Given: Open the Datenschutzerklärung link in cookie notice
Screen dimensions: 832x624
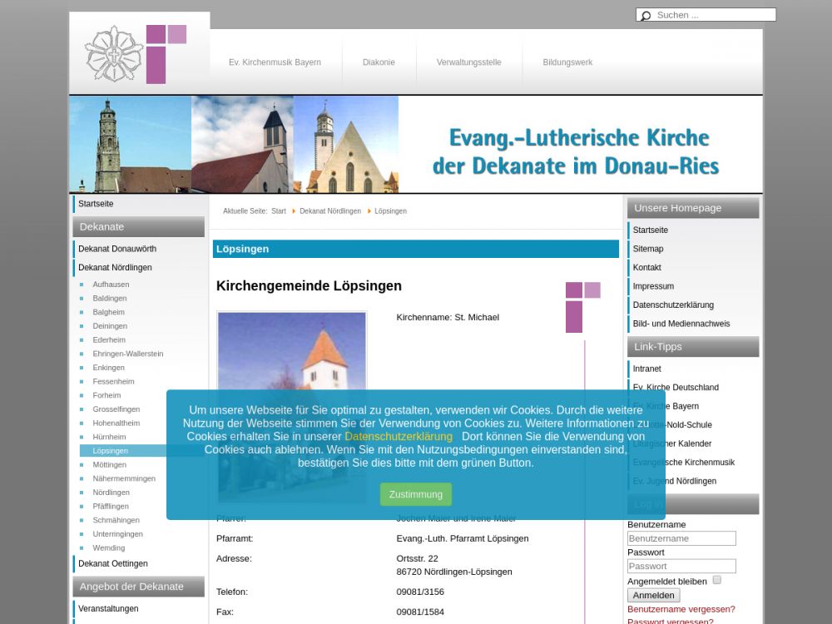Looking at the screenshot, I should coord(399,436).
